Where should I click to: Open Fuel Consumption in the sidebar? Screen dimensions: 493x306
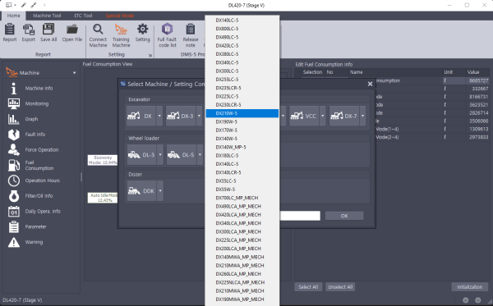39,166
